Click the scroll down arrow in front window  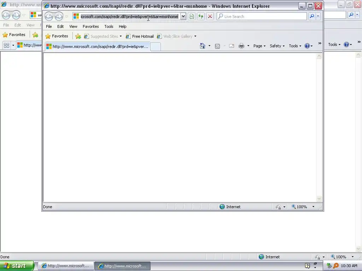click(x=319, y=199)
